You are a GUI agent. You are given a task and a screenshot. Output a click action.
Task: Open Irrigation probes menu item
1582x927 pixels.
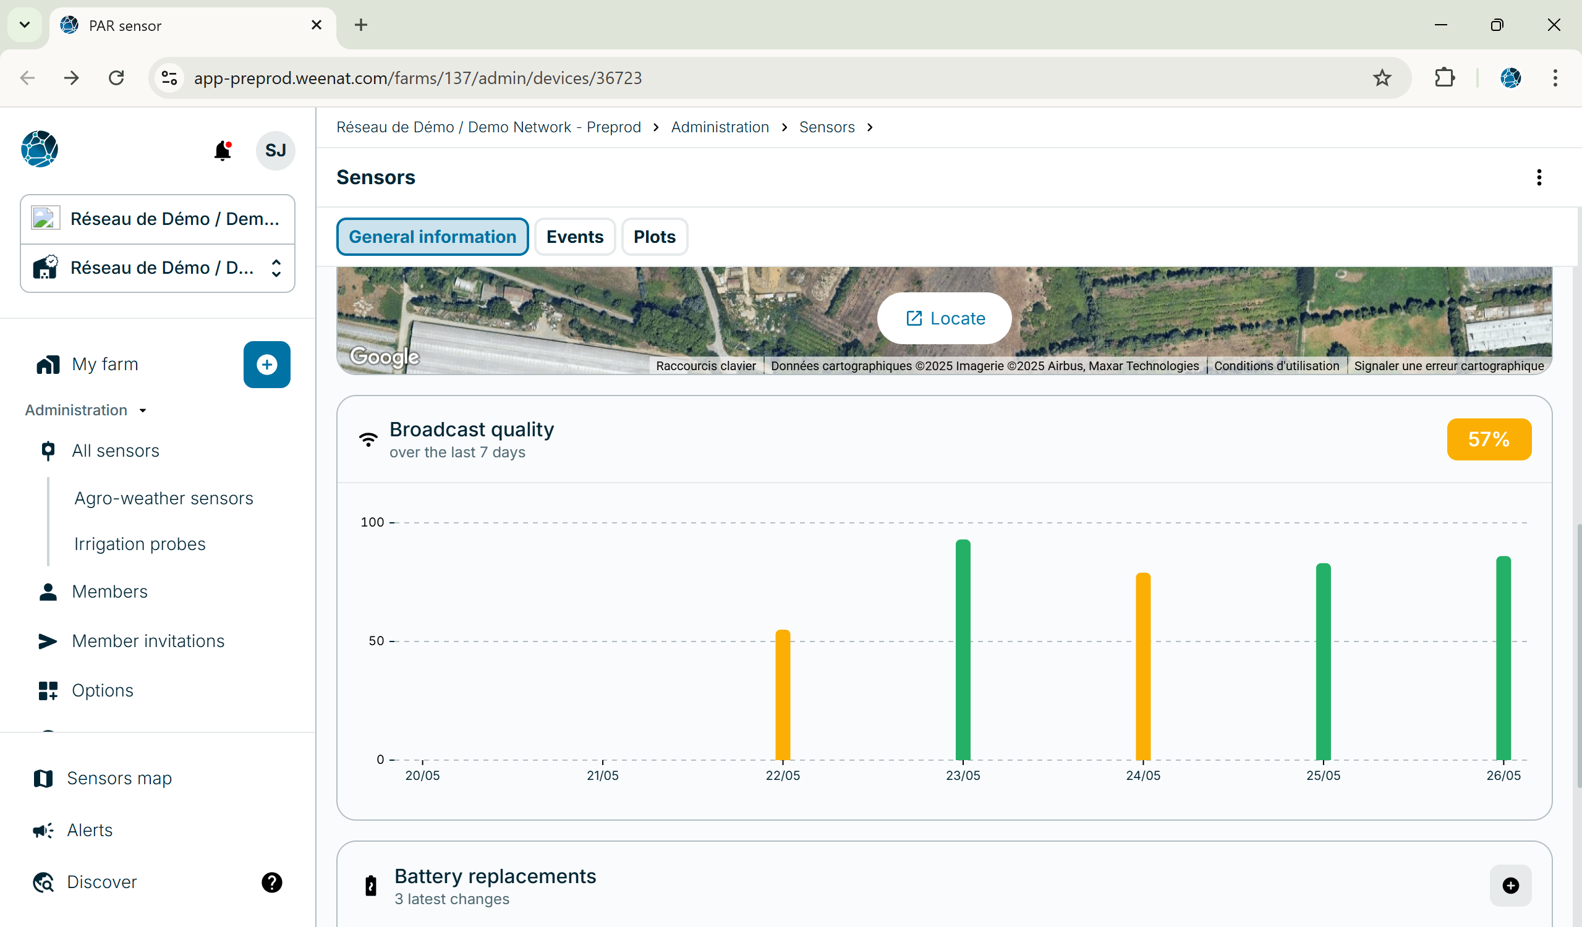[139, 544]
